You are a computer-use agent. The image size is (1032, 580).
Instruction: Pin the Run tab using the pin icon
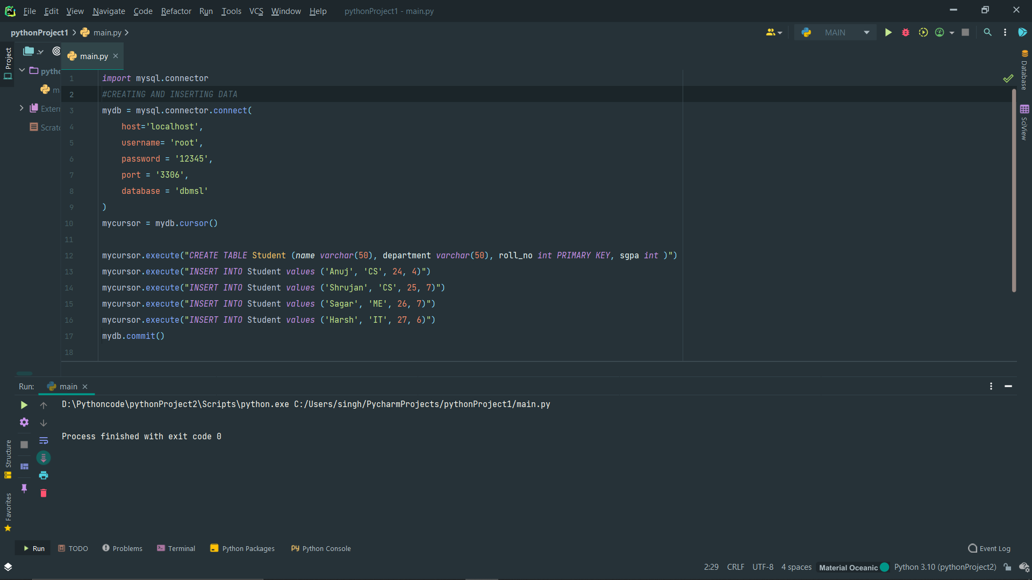(x=24, y=489)
